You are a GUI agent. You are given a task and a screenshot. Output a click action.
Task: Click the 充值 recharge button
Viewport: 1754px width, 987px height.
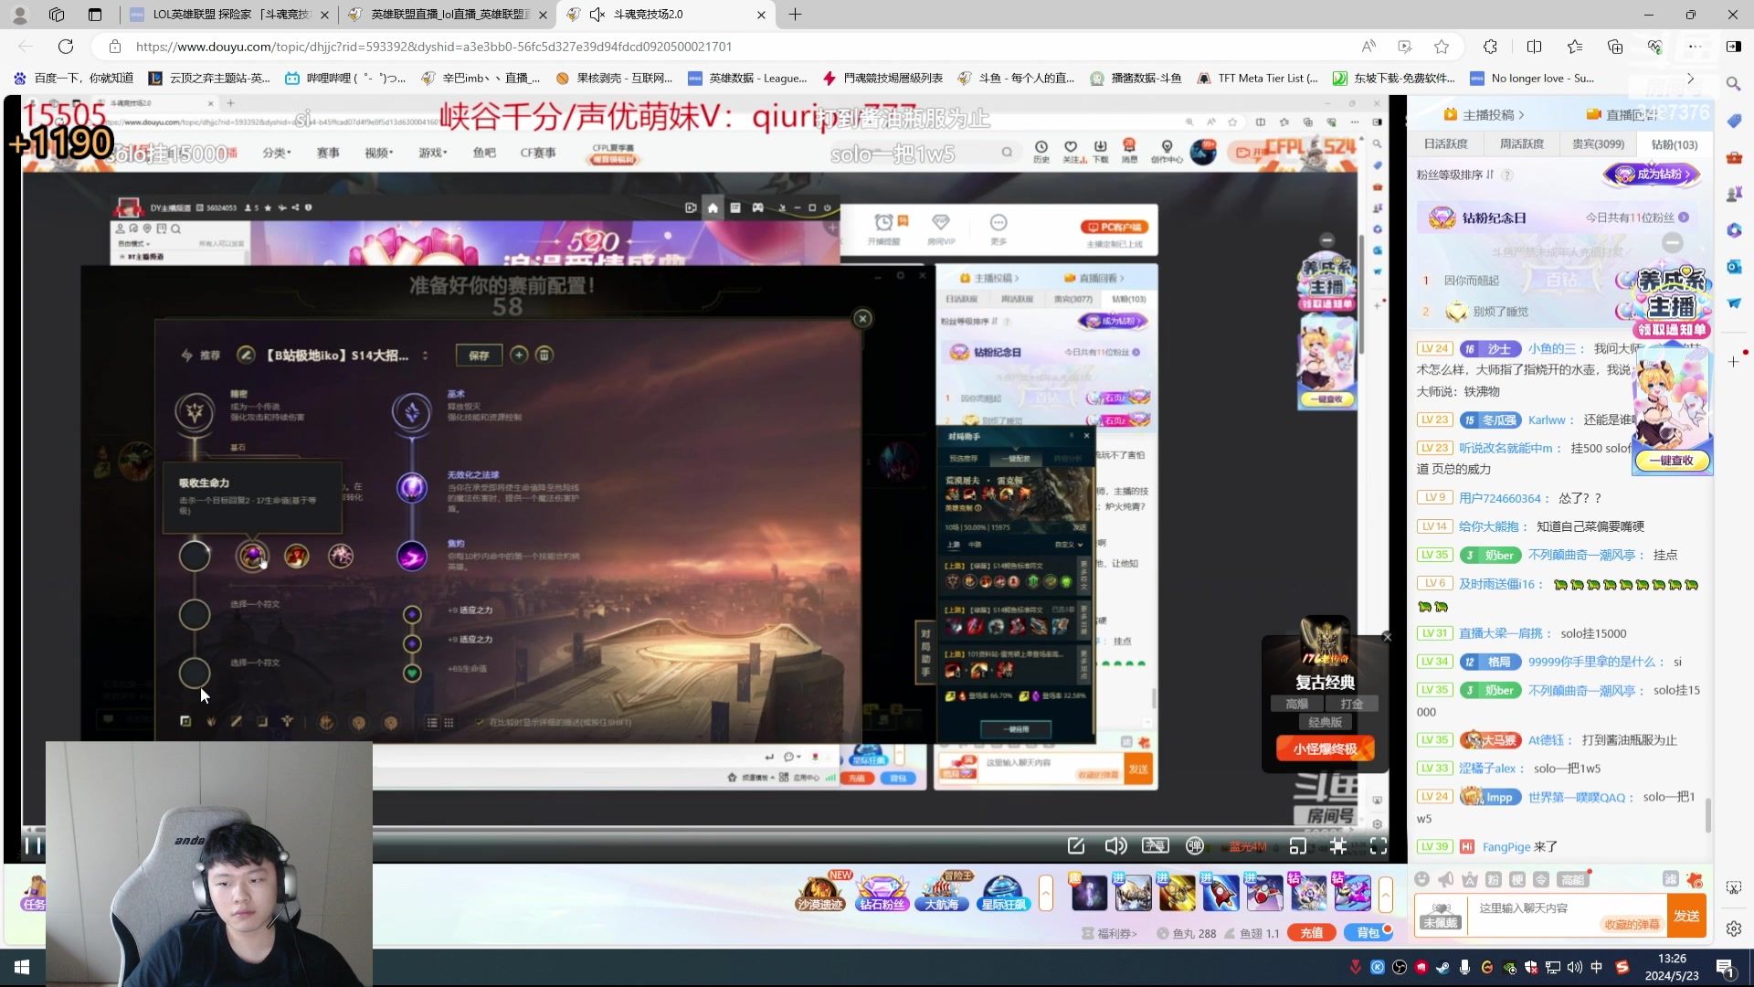[1311, 933]
